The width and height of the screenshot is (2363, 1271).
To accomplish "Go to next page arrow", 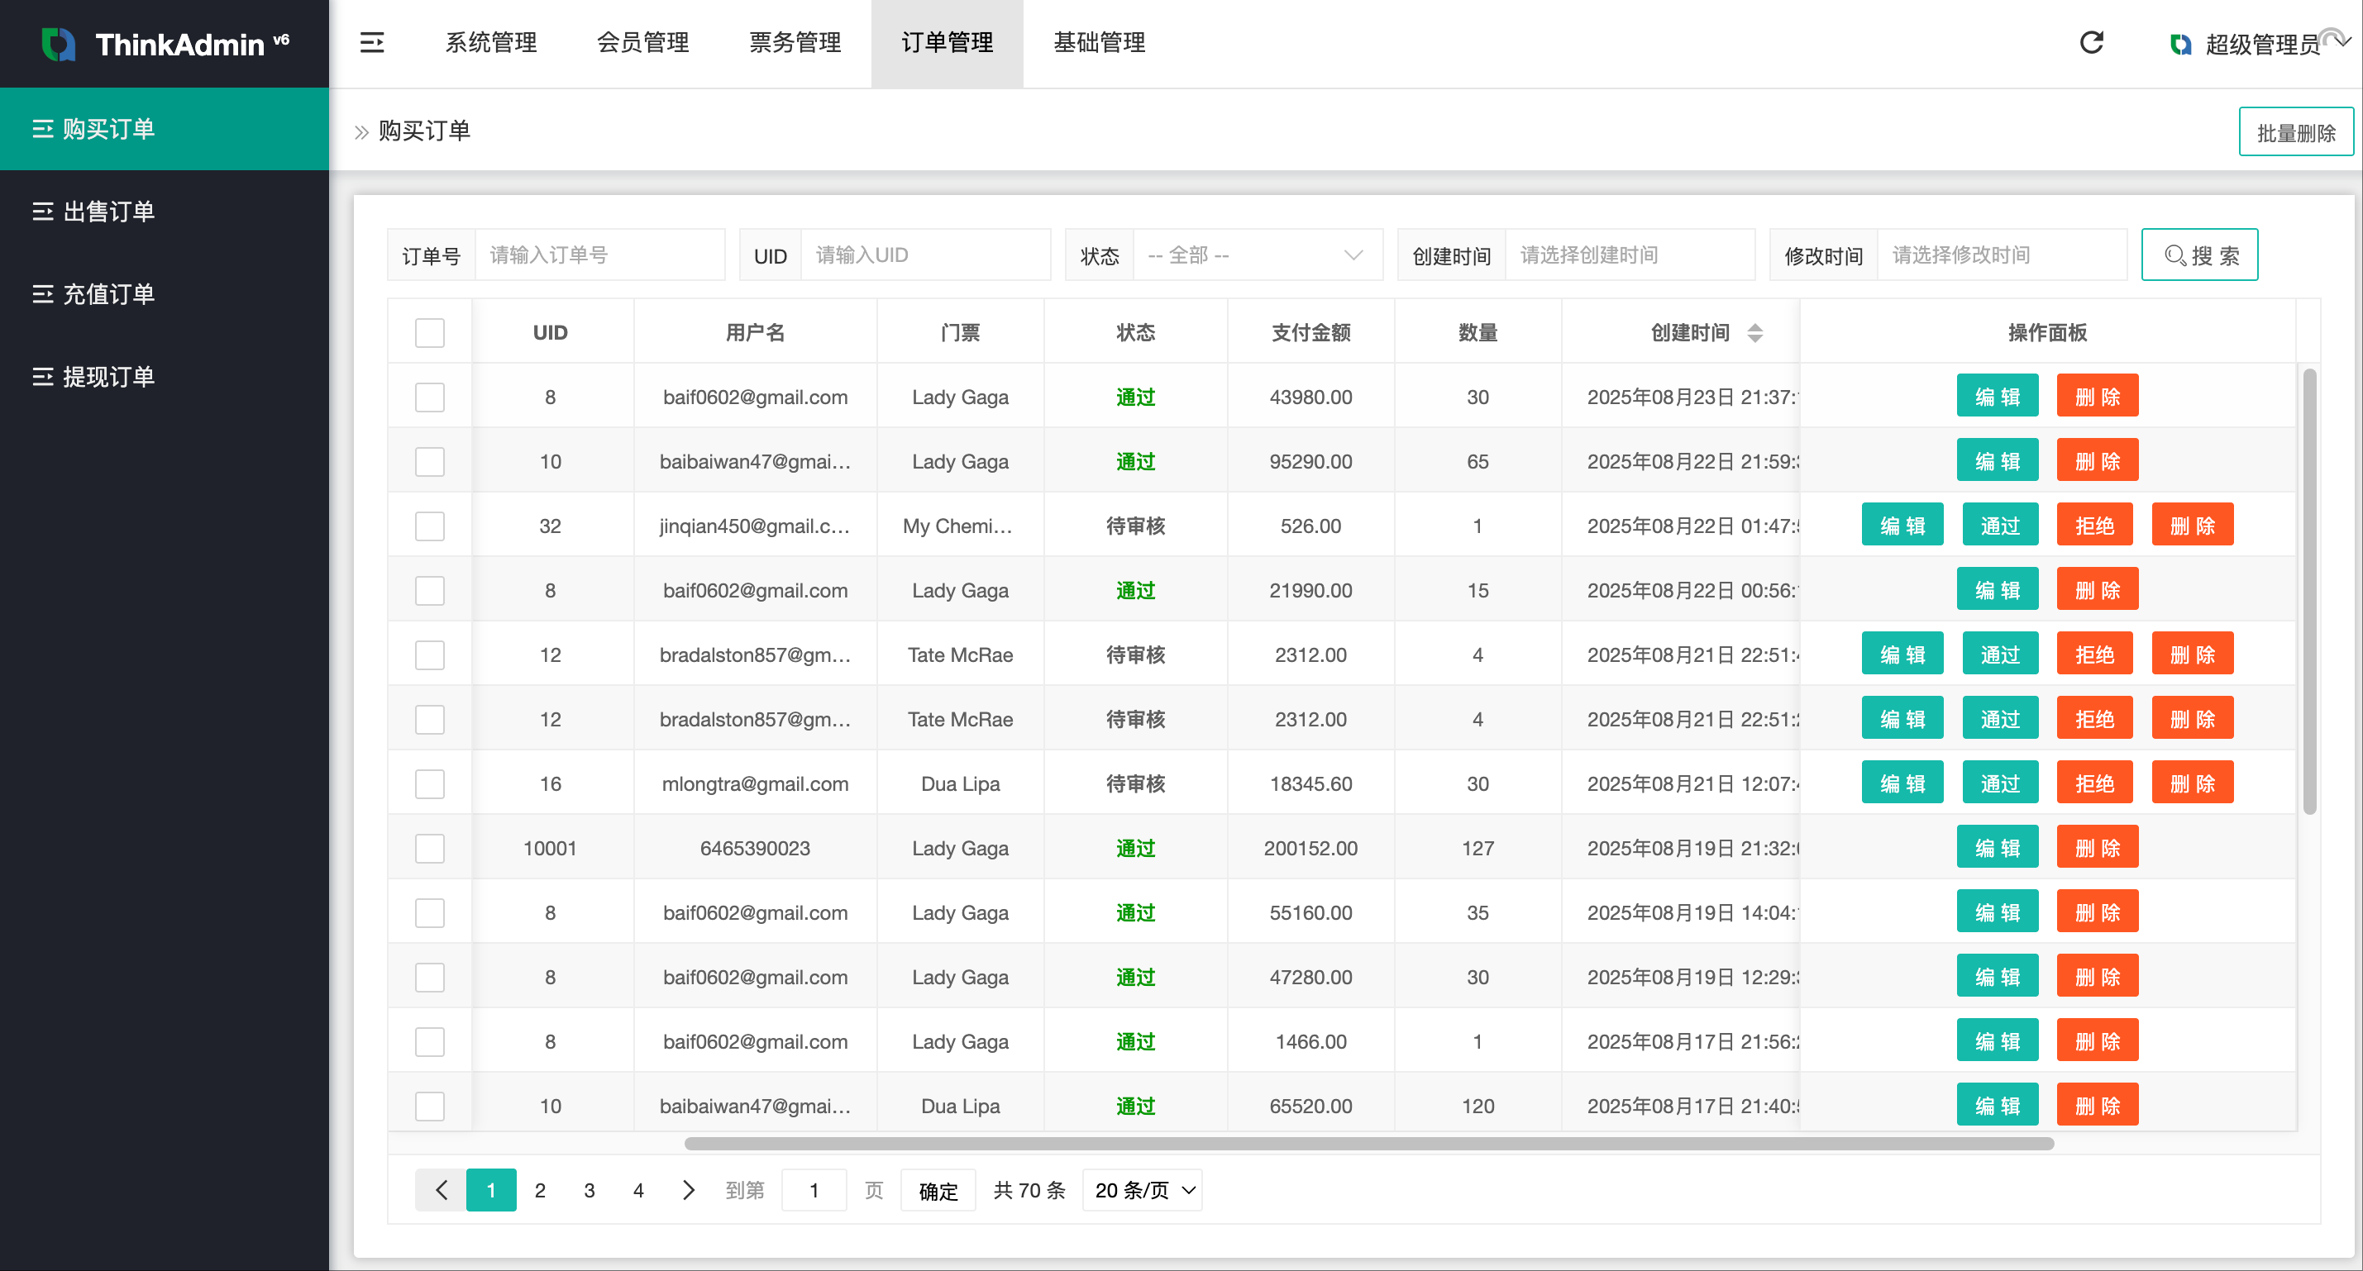I will [x=688, y=1189].
